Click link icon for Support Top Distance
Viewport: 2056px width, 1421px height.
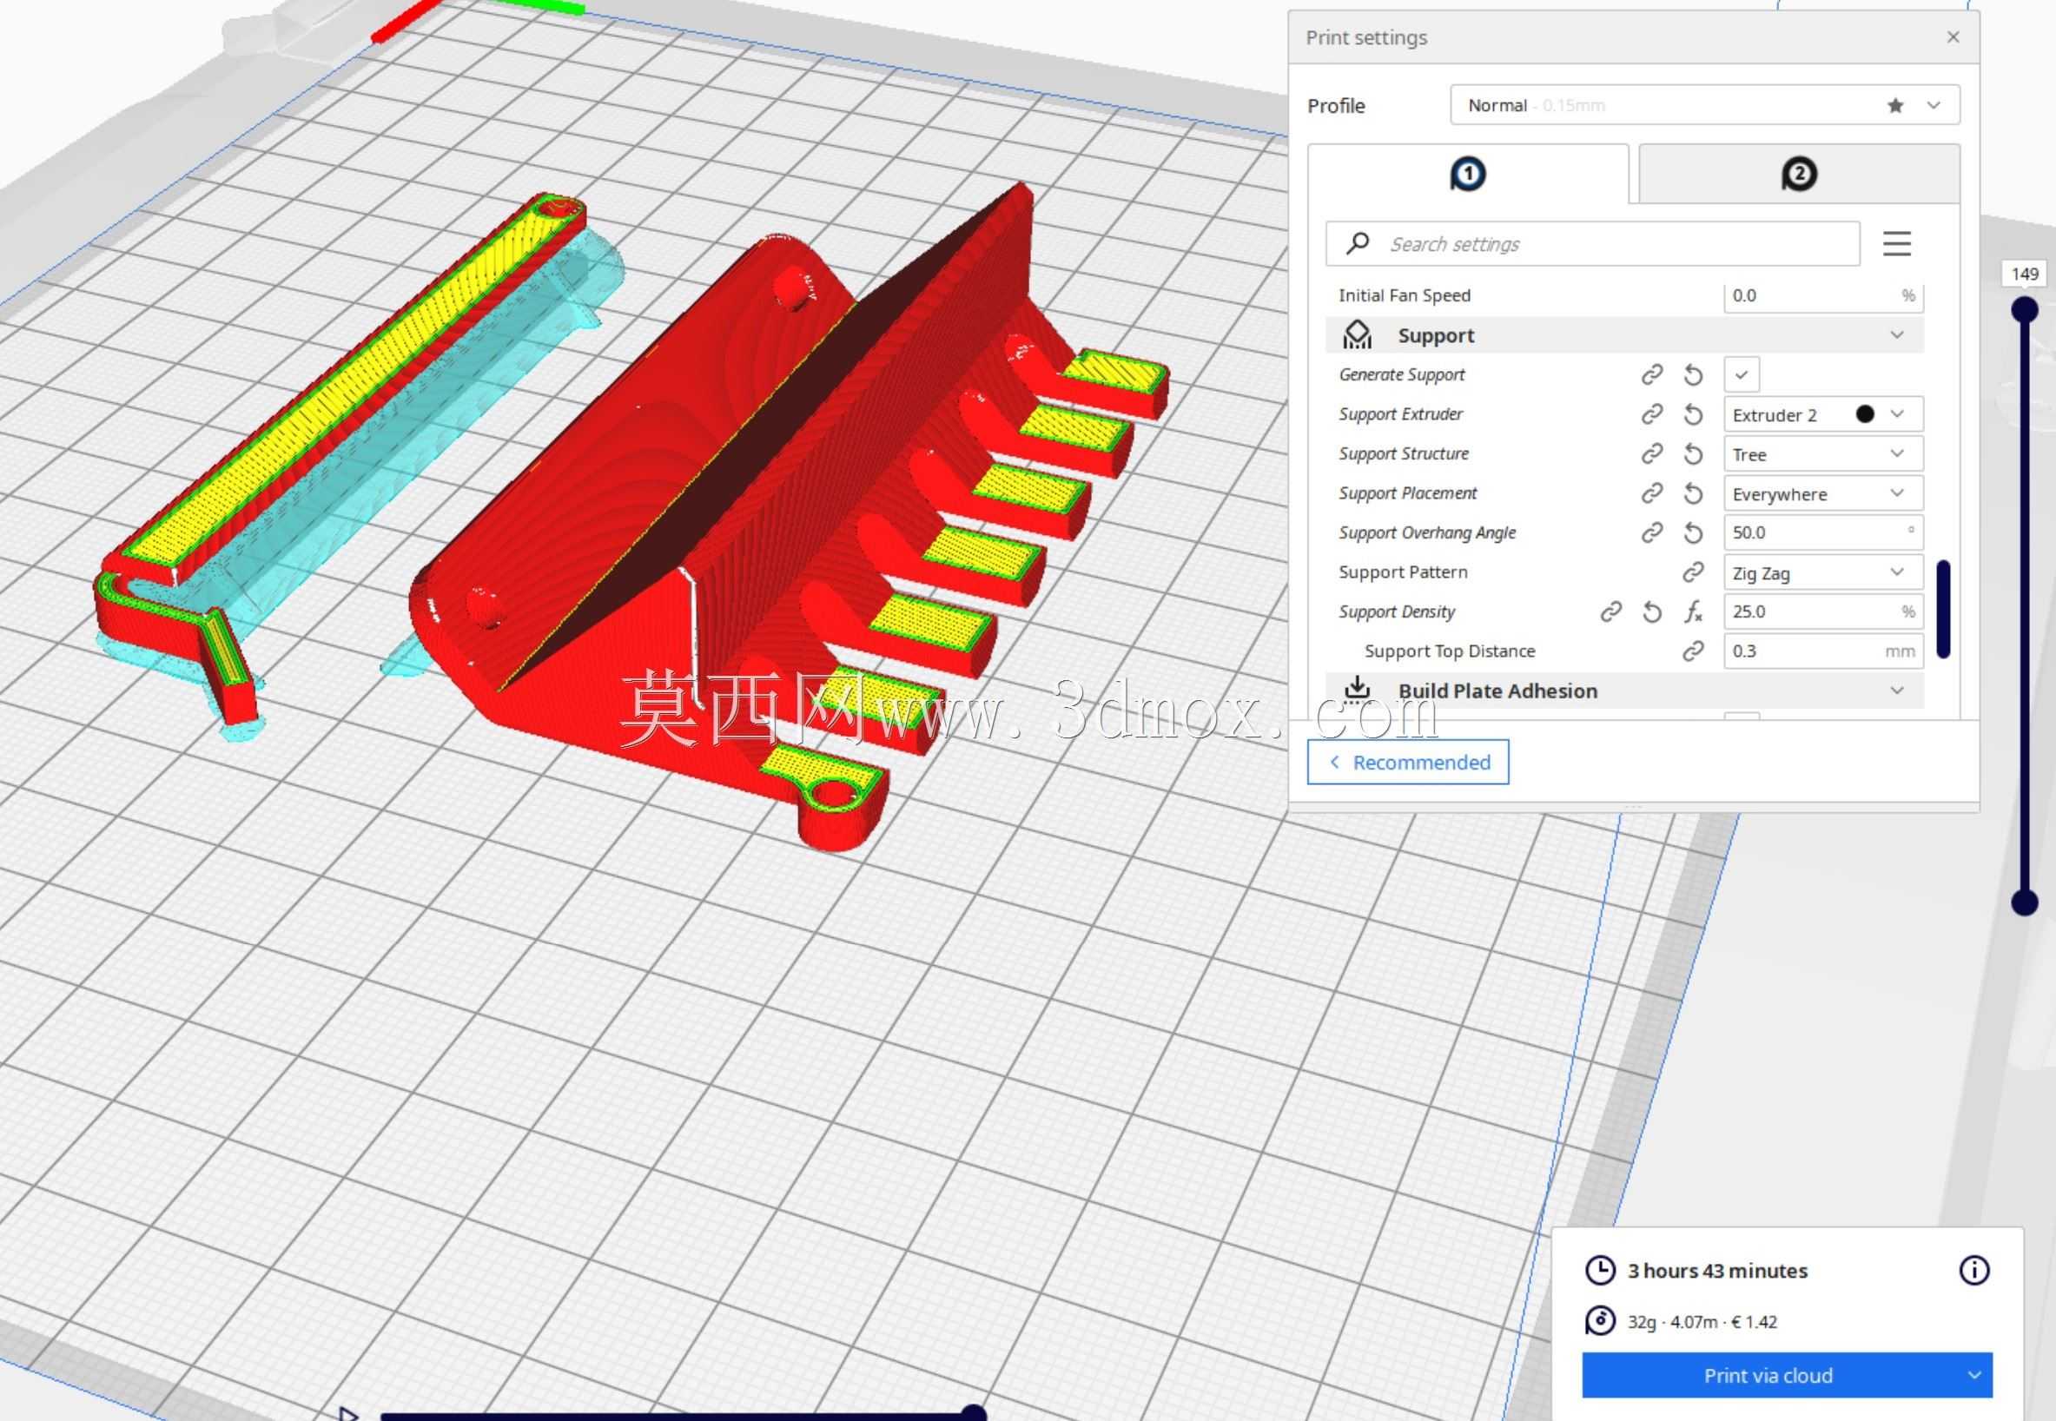[x=1693, y=651]
